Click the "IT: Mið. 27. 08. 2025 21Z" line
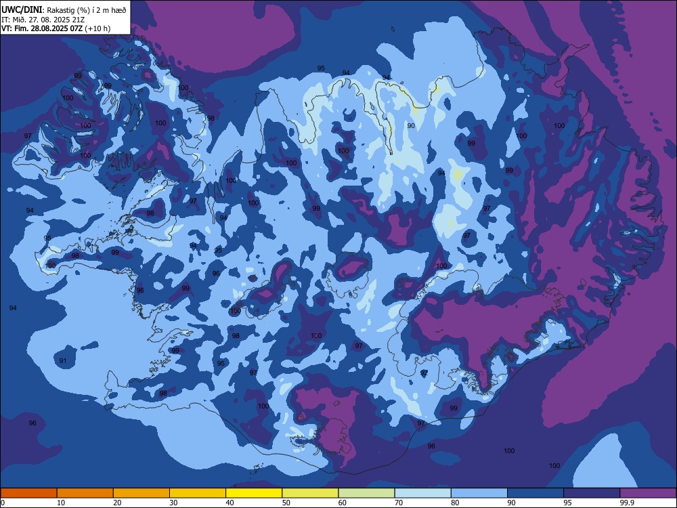Screen dimensions: 677x508 pos(43,20)
